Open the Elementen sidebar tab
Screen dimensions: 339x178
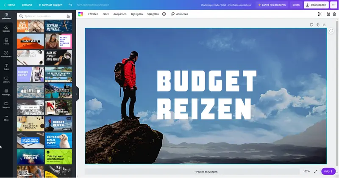click(x=6, y=54)
